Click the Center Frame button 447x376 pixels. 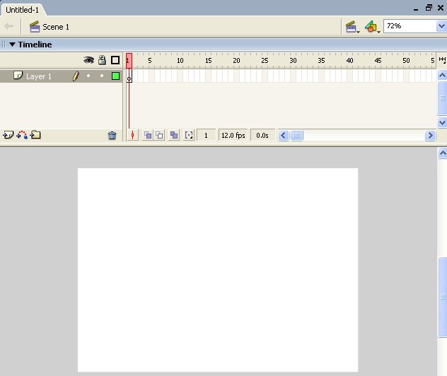point(132,135)
